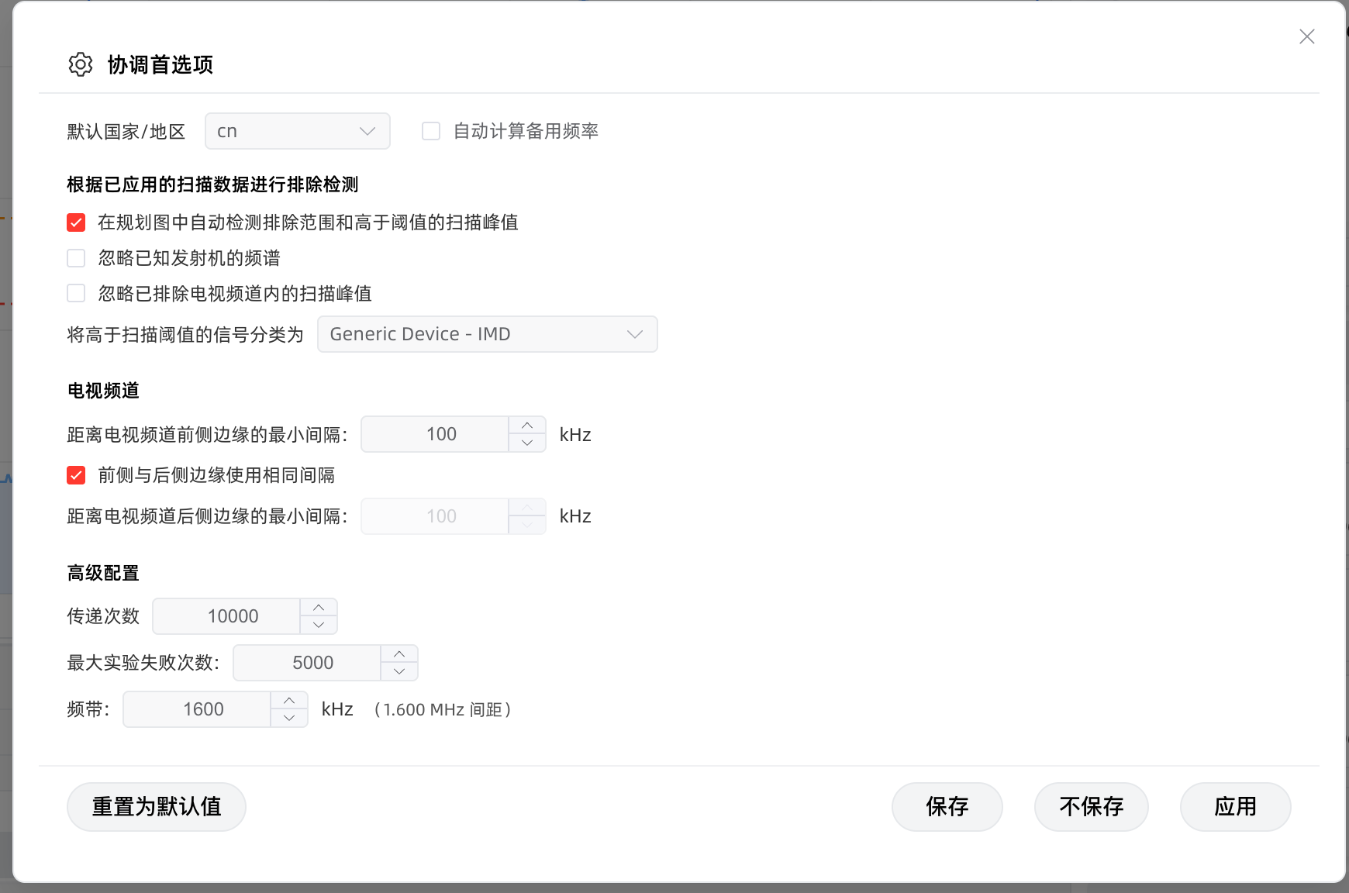Image resolution: width=1349 pixels, height=893 pixels.
Task: Increase 最大实验失败次数 with up arrow
Action: pos(399,654)
